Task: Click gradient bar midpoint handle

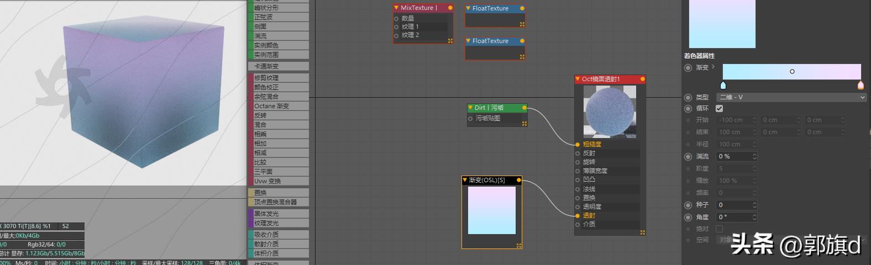Action: pos(792,71)
